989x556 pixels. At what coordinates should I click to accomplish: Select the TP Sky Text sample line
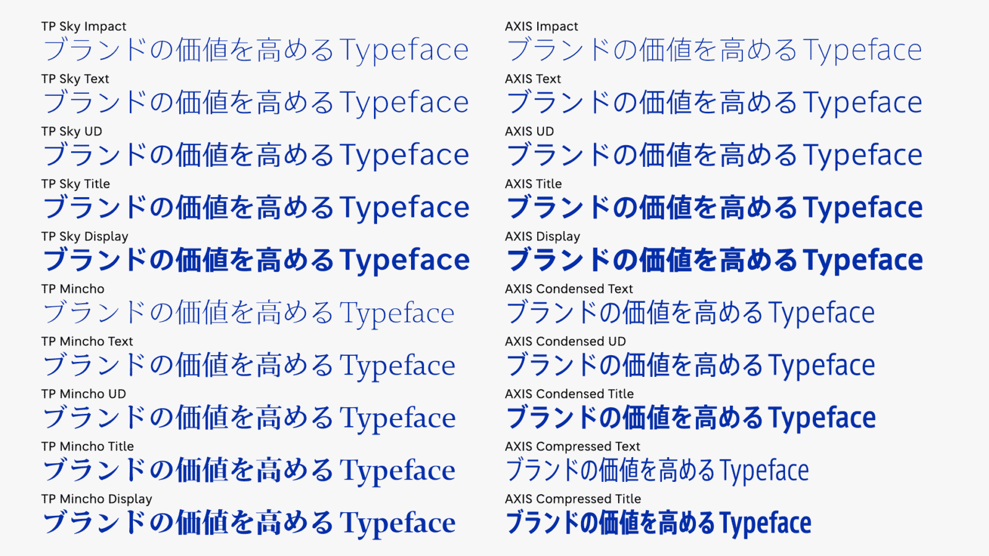[256, 103]
